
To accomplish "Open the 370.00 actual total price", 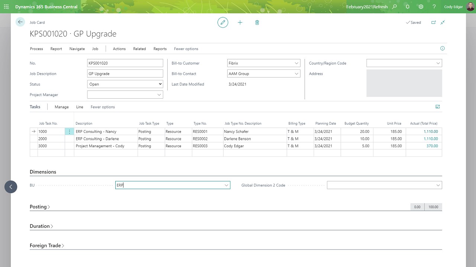I will point(432,146).
